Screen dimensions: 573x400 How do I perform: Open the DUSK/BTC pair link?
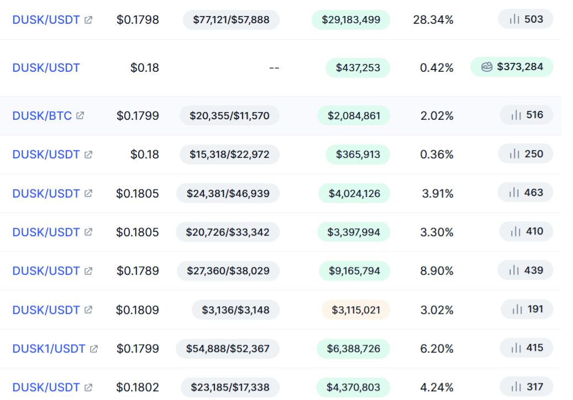tap(42, 116)
